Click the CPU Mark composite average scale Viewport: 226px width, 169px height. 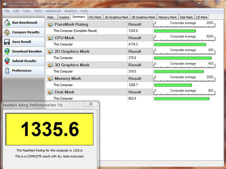pyautogui.click(x=184, y=38)
